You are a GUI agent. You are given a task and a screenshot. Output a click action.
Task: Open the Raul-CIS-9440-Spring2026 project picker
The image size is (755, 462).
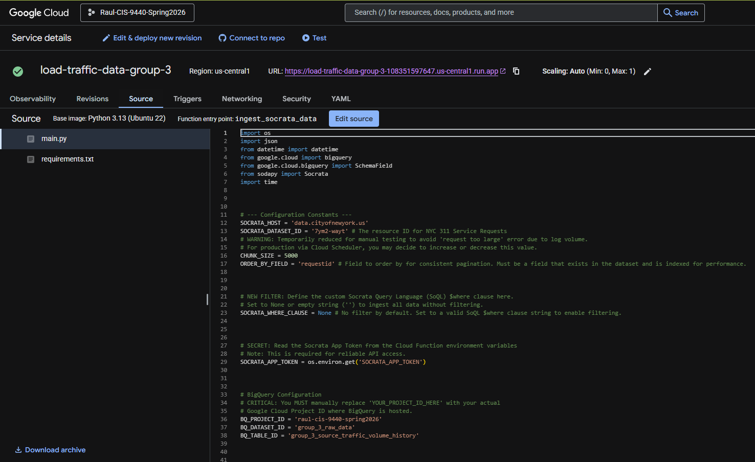137,13
